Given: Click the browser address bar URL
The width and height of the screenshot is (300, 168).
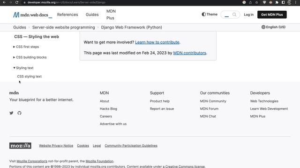Looking at the screenshot, I should (67, 2).
